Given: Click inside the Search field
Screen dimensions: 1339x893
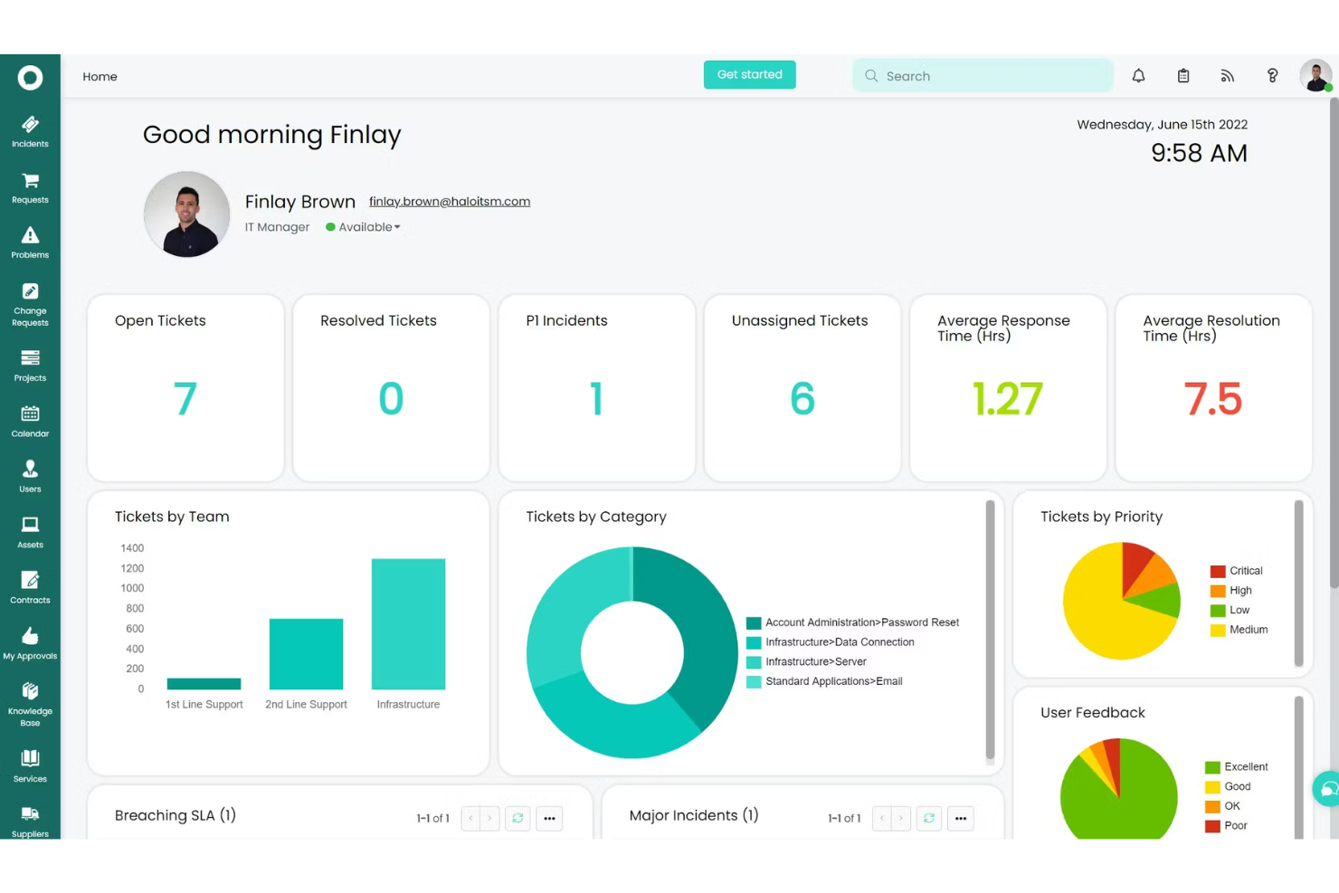Looking at the screenshot, I should pyautogui.click(x=983, y=76).
